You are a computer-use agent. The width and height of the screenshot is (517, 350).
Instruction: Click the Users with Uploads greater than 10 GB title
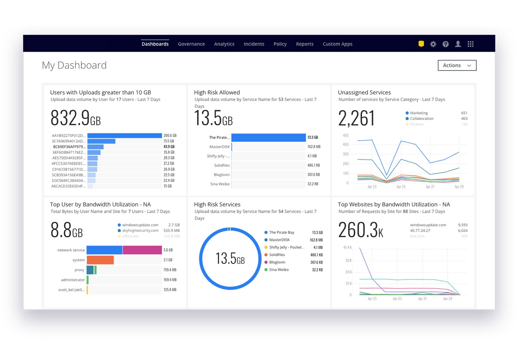(x=100, y=92)
